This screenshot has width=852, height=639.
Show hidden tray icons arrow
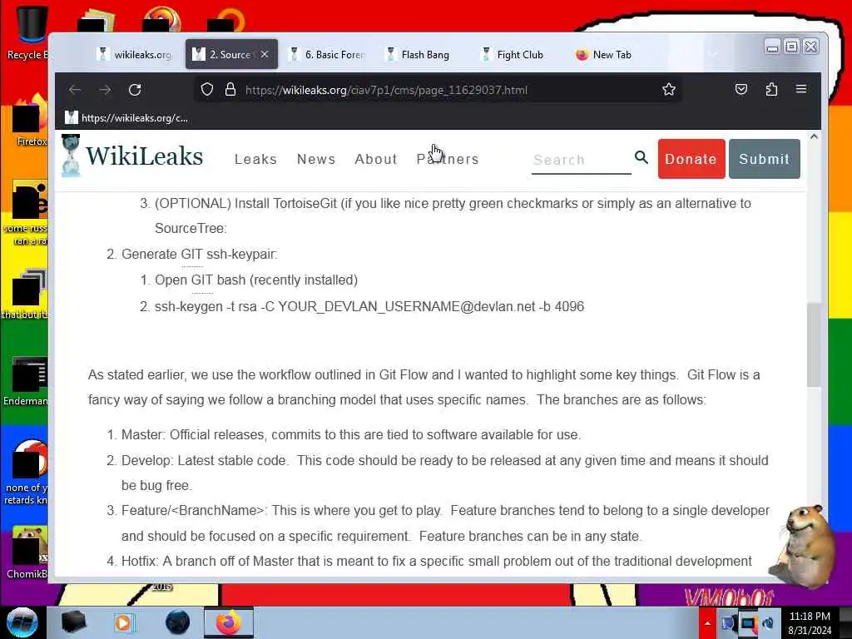click(x=707, y=622)
